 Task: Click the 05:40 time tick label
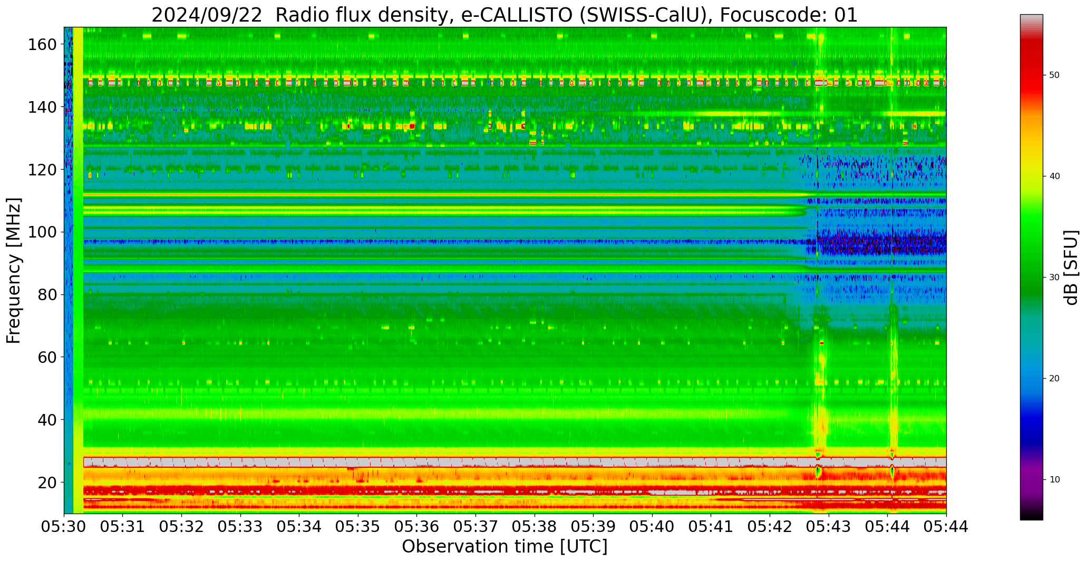tap(652, 527)
